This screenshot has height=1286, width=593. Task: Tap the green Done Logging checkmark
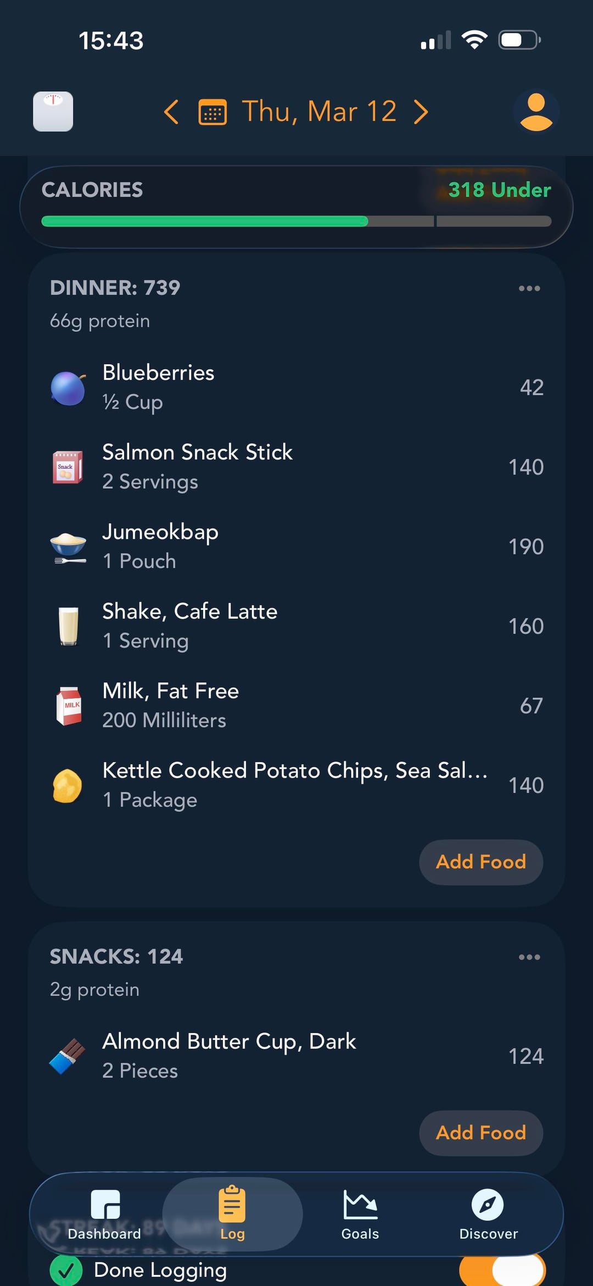pos(66,1271)
